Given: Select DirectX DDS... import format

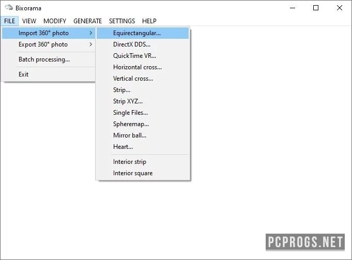Looking at the screenshot, I should click(143, 44).
